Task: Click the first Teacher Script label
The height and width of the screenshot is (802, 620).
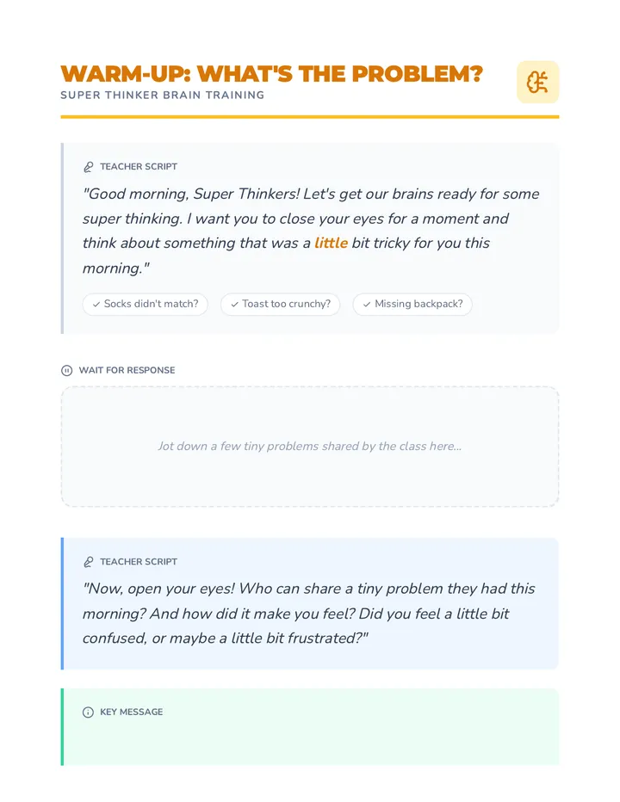Action: point(139,167)
